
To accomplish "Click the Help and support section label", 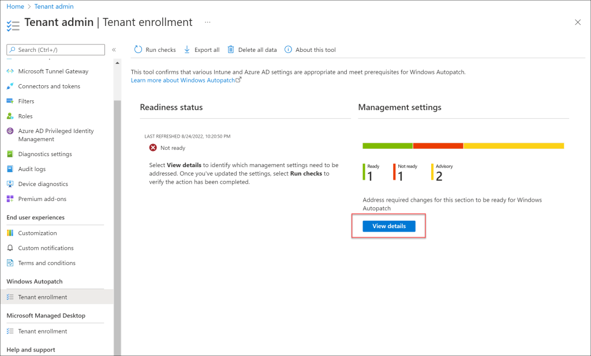I will (x=31, y=350).
